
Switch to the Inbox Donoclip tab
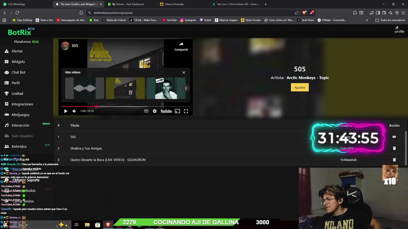[x=174, y=4]
